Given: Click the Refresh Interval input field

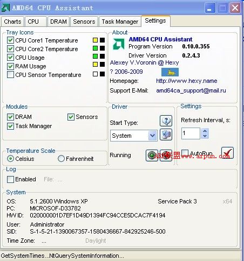Looking at the screenshot, I should tap(191, 133).
